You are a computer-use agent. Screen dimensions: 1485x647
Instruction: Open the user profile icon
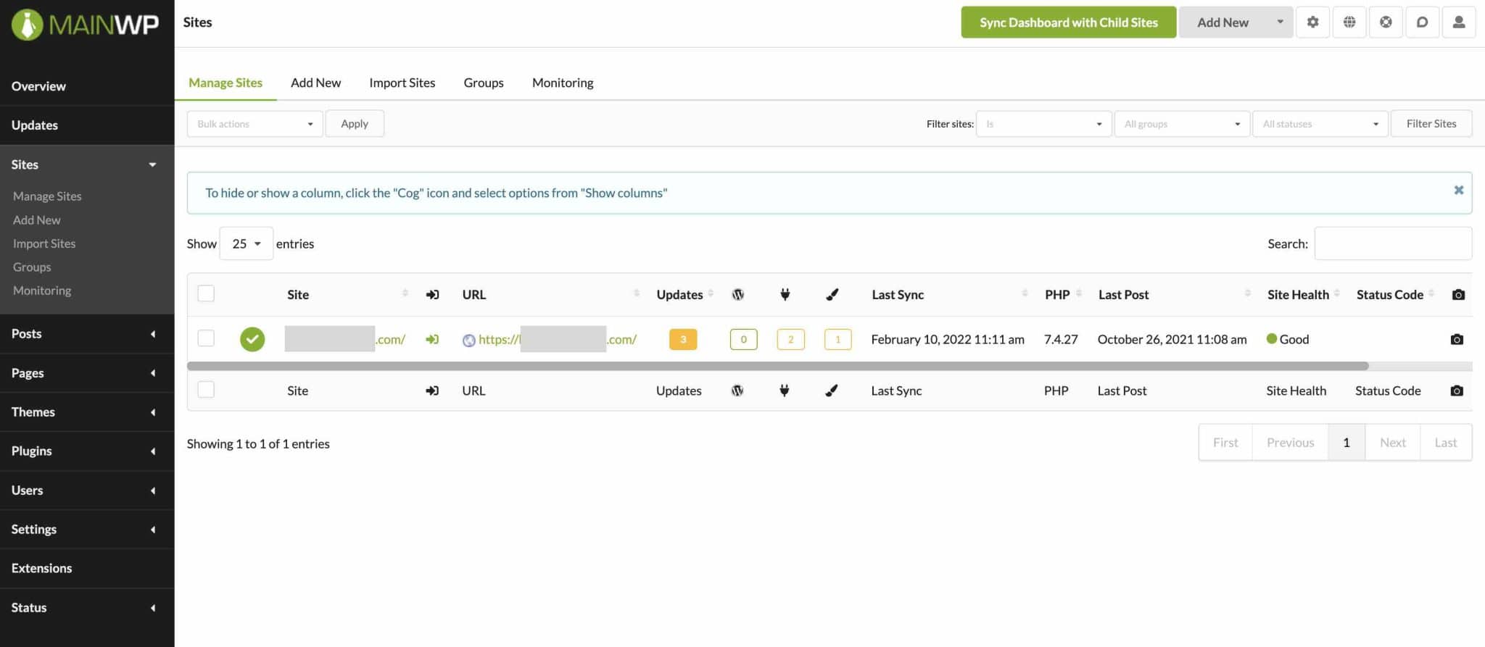[x=1459, y=22]
